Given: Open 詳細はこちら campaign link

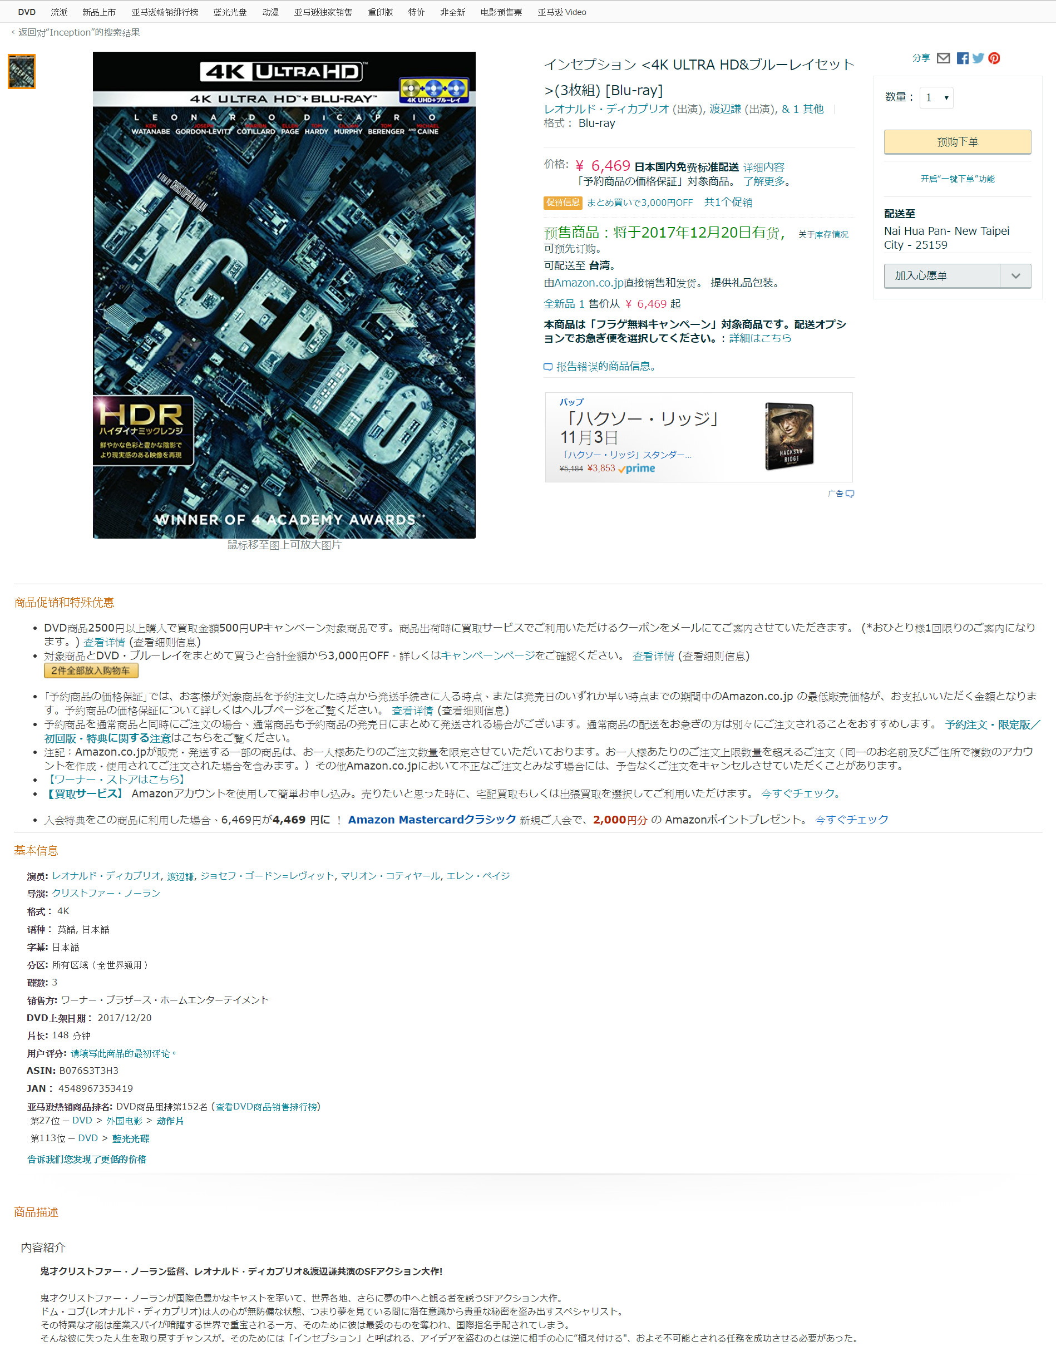Looking at the screenshot, I should click(760, 339).
